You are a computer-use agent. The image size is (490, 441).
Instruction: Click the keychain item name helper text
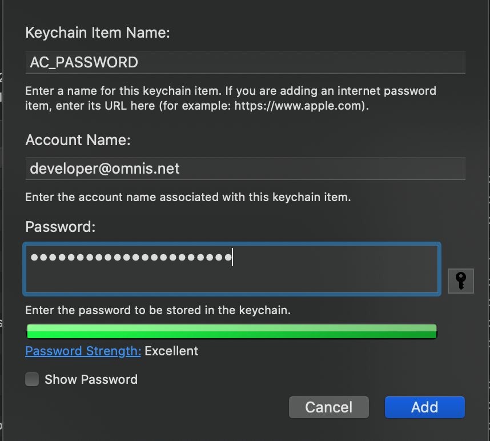click(231, 98)
